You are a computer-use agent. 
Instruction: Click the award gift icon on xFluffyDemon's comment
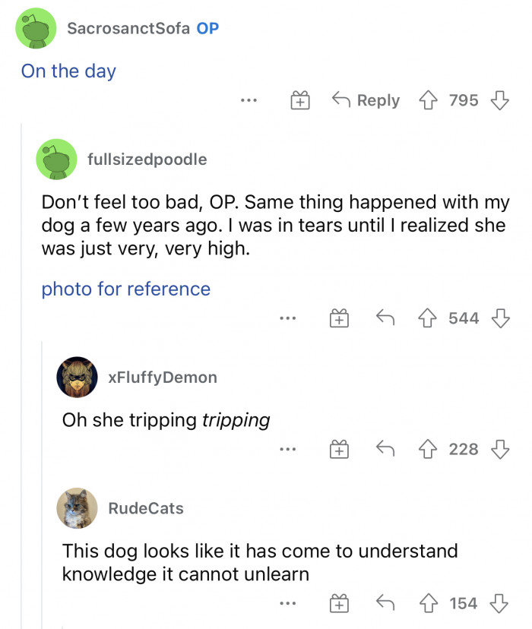click(339, 449)
